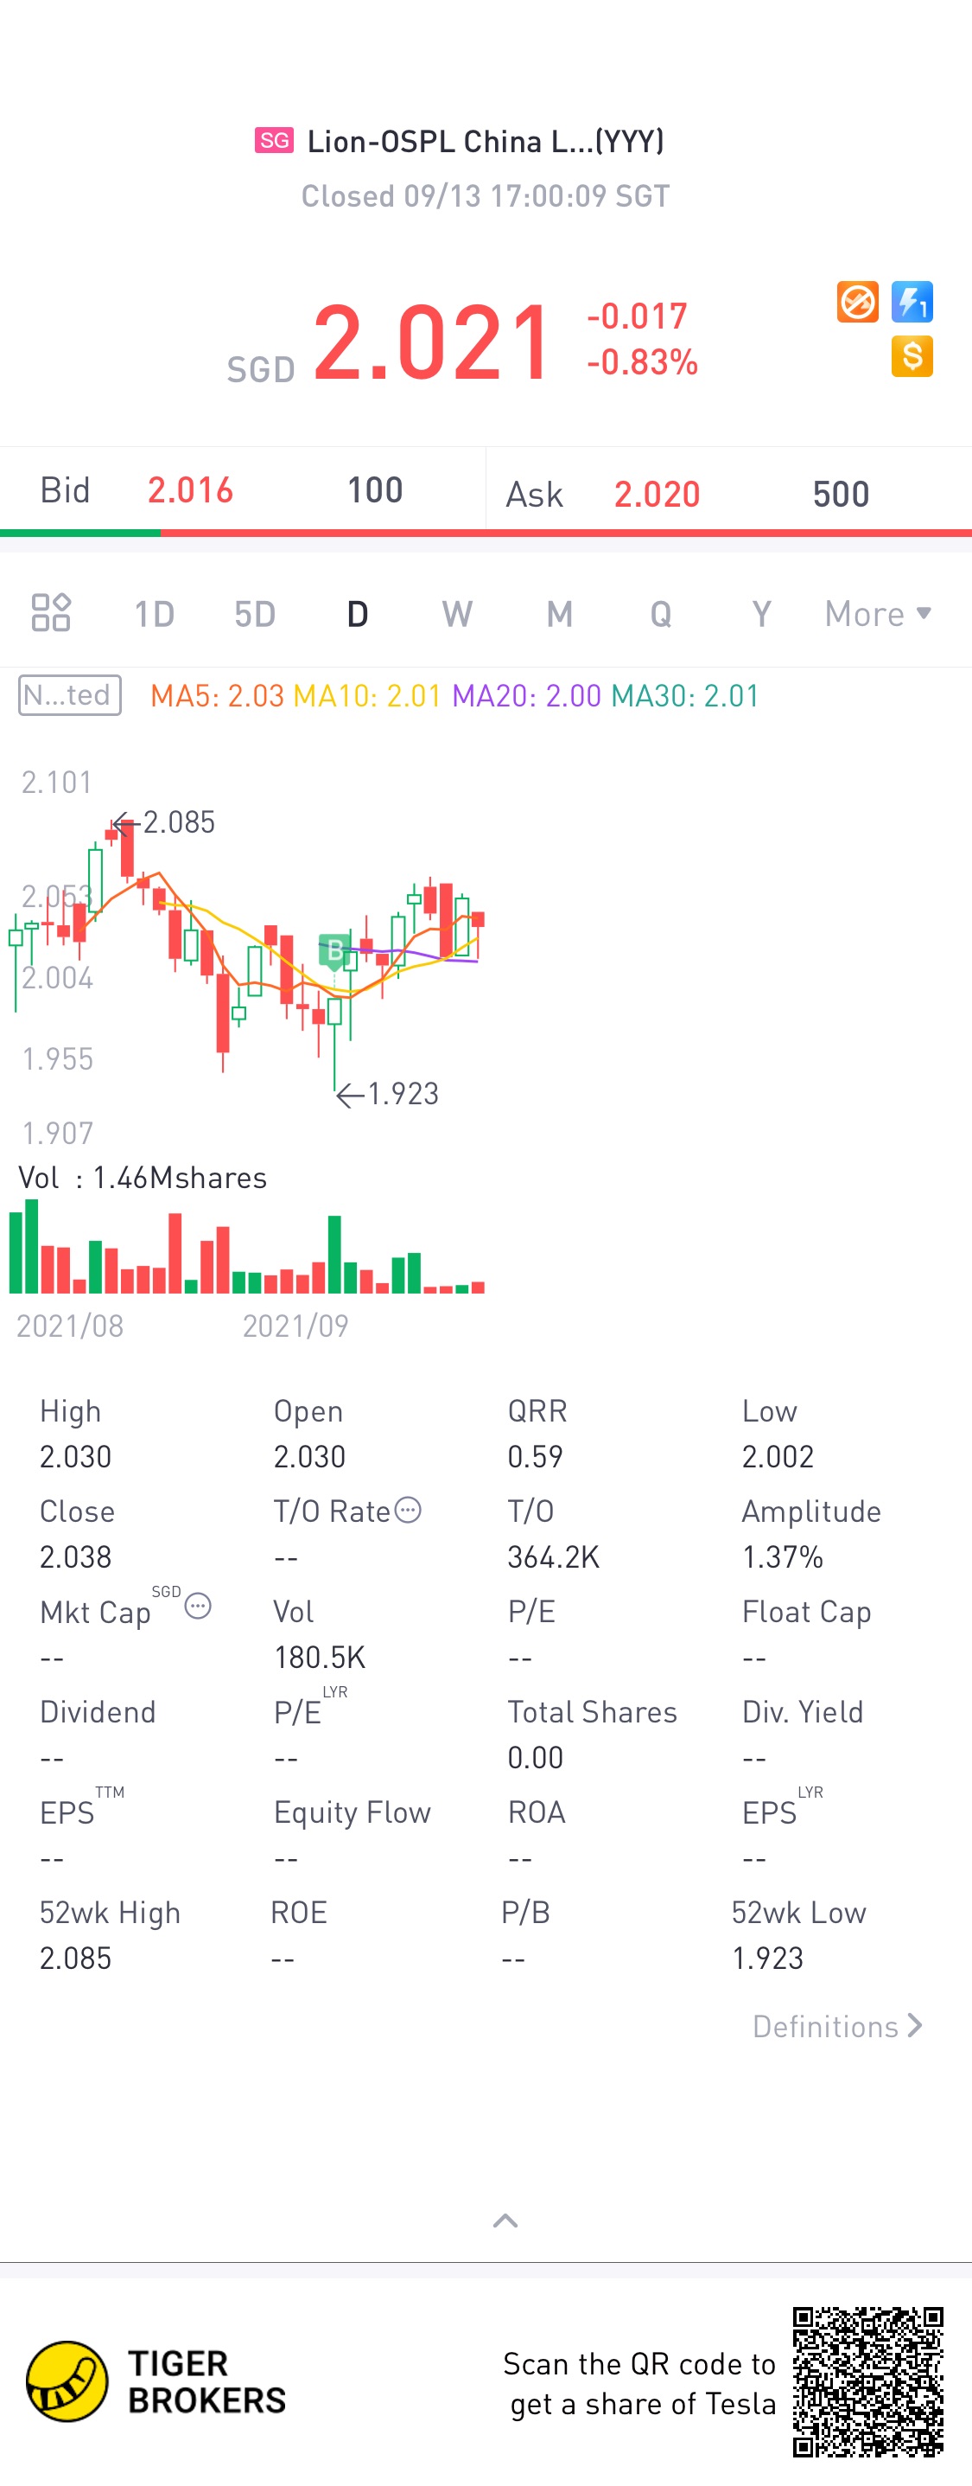Tap the yellow dollar sign badge icon
Image resolution: width=972 pixels, height=2486 pixels.
coord(912,356)
